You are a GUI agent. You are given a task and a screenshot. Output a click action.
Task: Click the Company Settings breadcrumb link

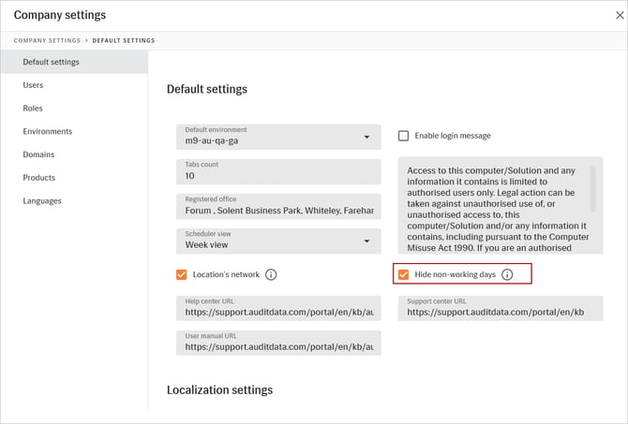pos(47,40)
